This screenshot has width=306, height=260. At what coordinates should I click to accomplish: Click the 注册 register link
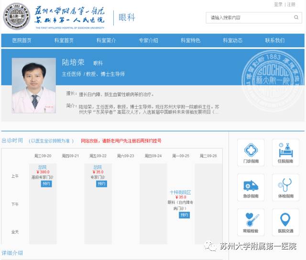pyautogui.click(x=291, y=4)
